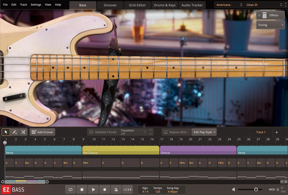Mute output with speaker icon
288x195 pixels.
click(x=233, y=189)
